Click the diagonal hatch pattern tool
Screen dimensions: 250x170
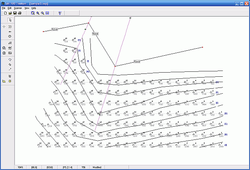(10, 76)
